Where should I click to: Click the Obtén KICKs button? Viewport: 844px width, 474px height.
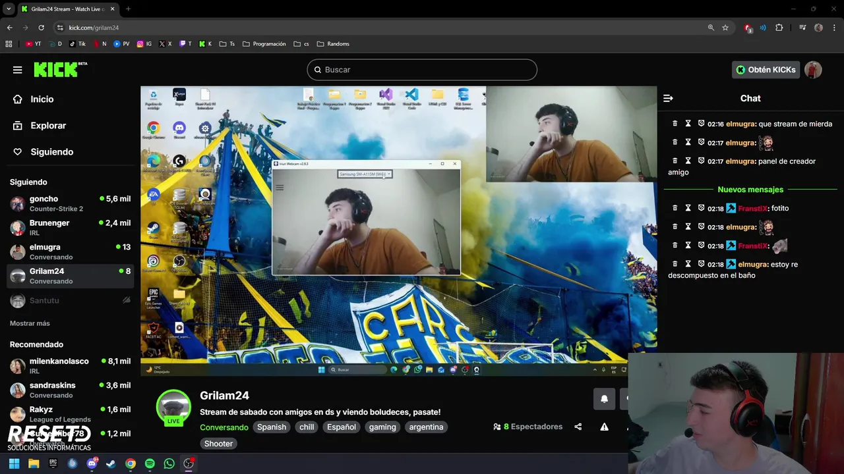pyautogui.click(x=766, y=70)
